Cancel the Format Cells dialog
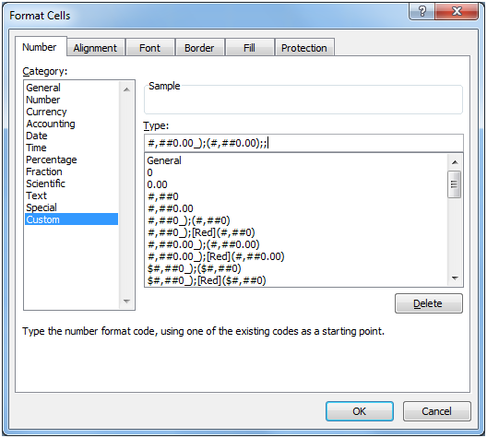The image size is (487, 438). tap(436, 411)
